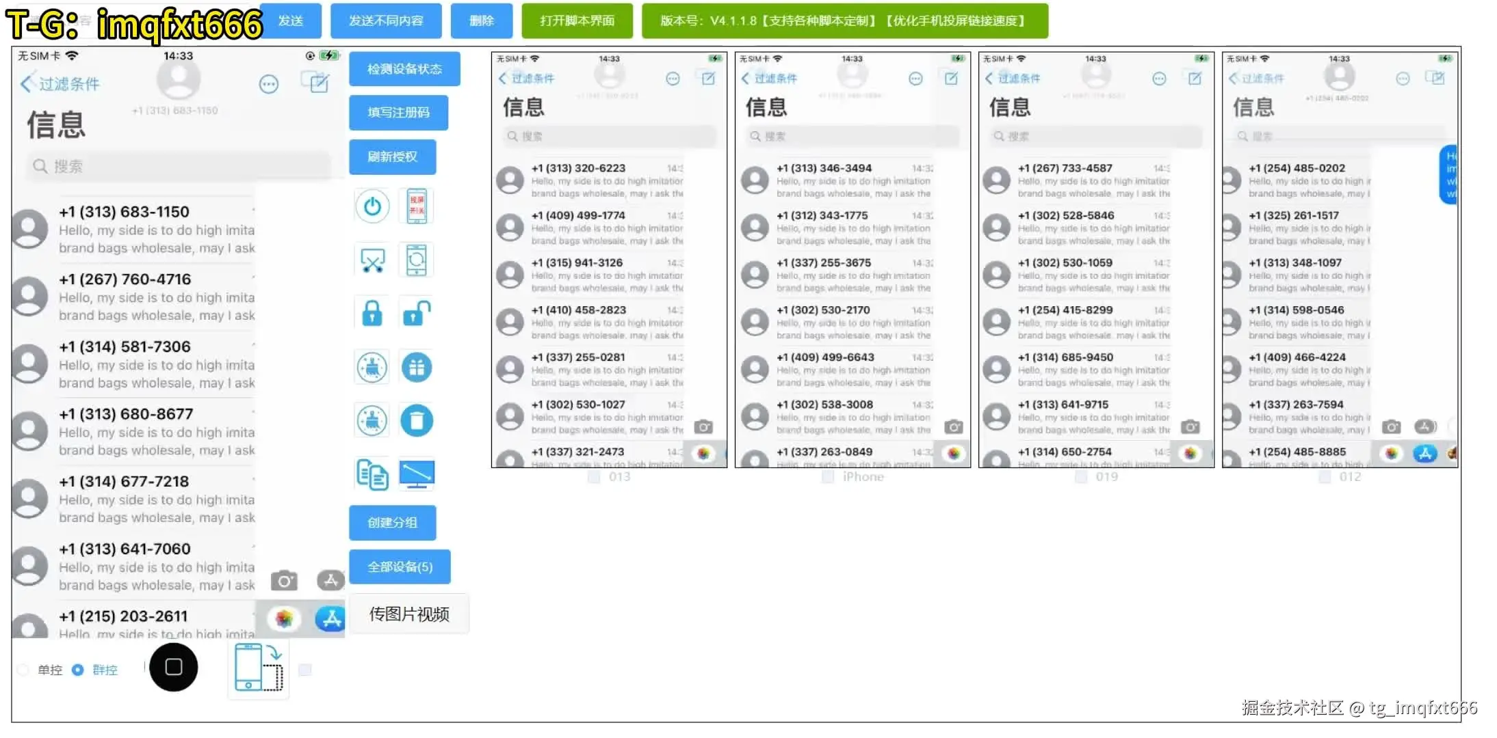Select the 群控 radio option
The width and height of the screenshot is (1497, 738).
coord(78,670)
